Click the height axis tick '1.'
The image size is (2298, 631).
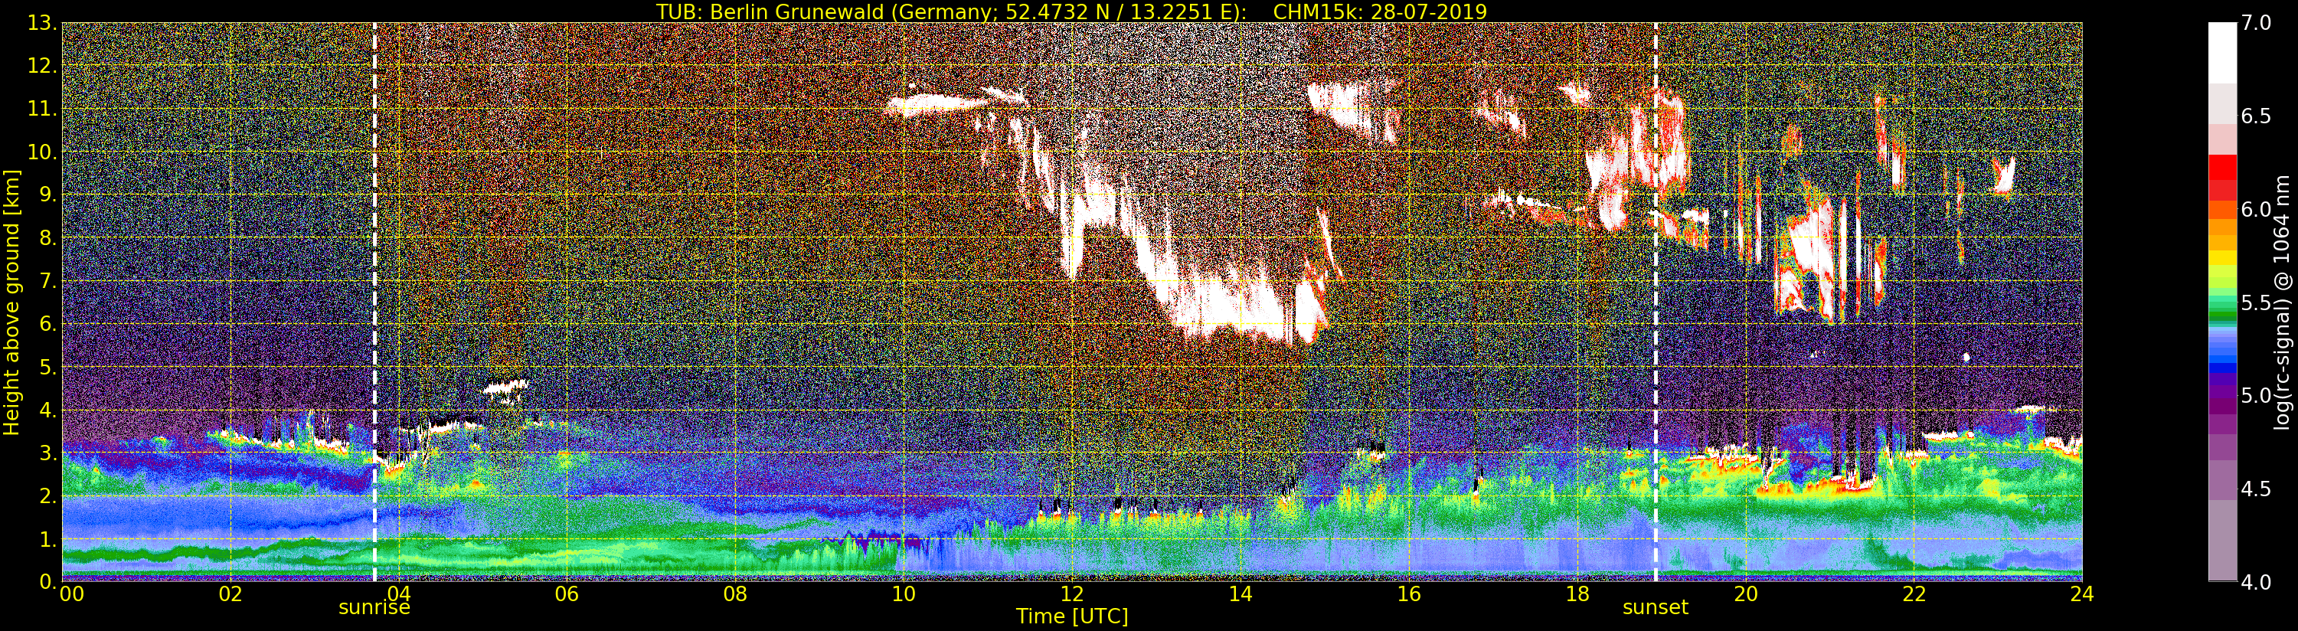(x=48, y=538)
